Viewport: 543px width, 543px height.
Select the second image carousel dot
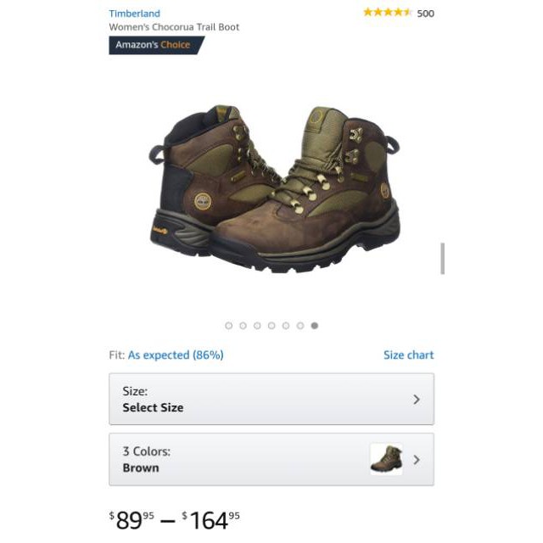[x=244, y=326]
